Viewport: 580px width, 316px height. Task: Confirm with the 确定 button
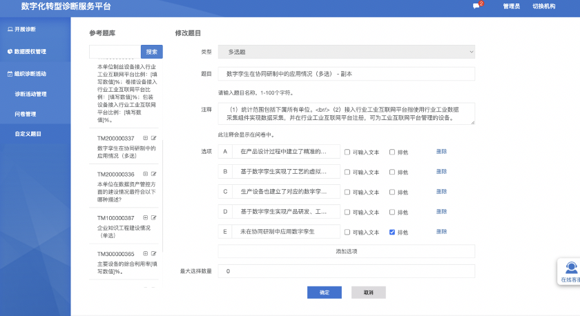point(325,293)
